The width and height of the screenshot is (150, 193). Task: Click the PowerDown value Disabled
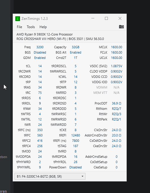coord(75,167)
